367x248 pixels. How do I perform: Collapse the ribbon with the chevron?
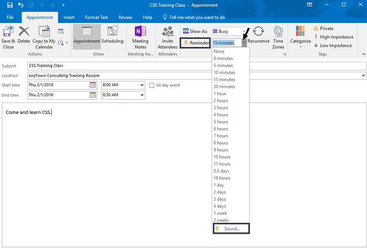364,54
